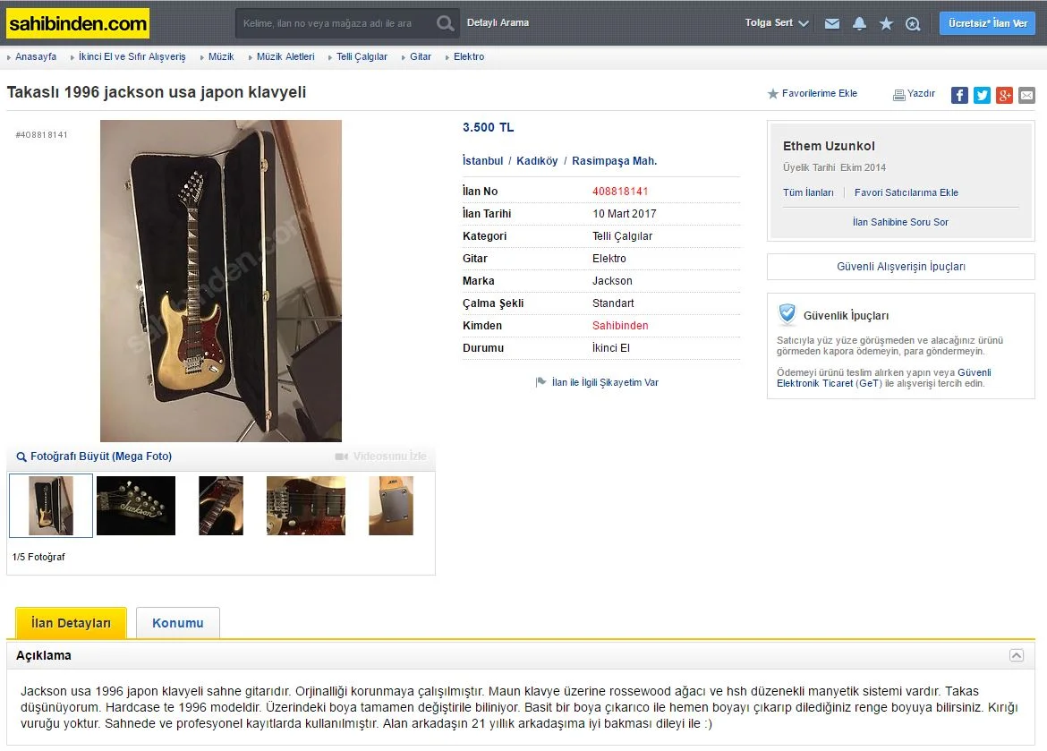Open the notifications bell icon
The width and height of the screenshot is (1047, 751).
coord(859,24)
